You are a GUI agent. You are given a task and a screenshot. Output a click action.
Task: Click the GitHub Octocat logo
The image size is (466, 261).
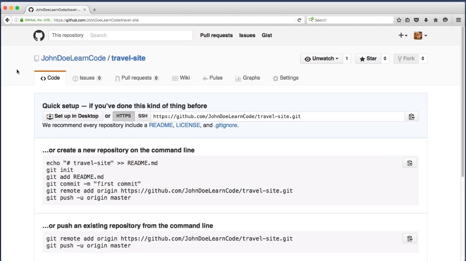[x=39, y=35]
